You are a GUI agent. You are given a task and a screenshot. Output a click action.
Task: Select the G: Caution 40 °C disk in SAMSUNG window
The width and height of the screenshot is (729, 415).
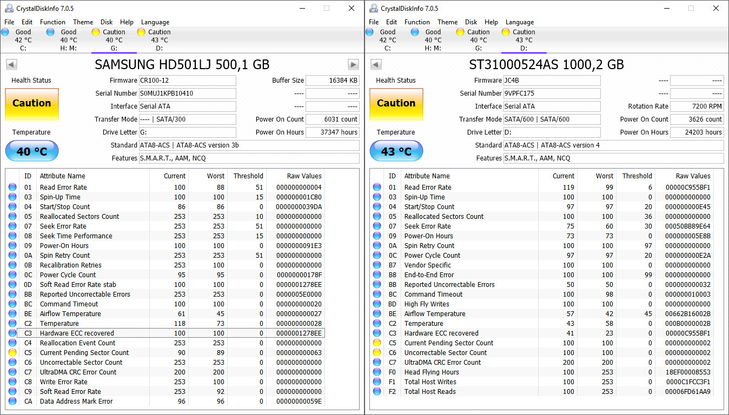pyautogui.click(x=114, y=40)
